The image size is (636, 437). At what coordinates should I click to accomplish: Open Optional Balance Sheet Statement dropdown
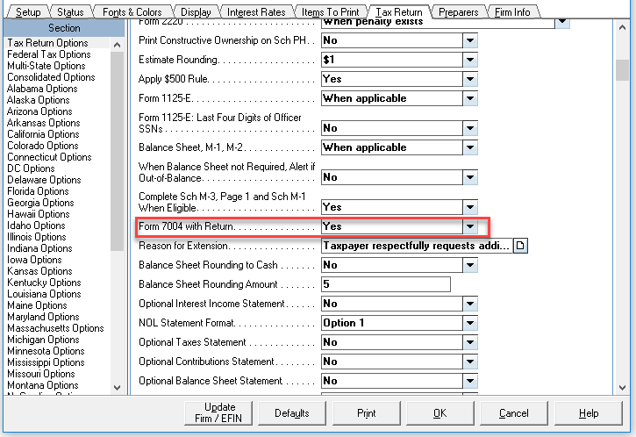click(470, 381)
